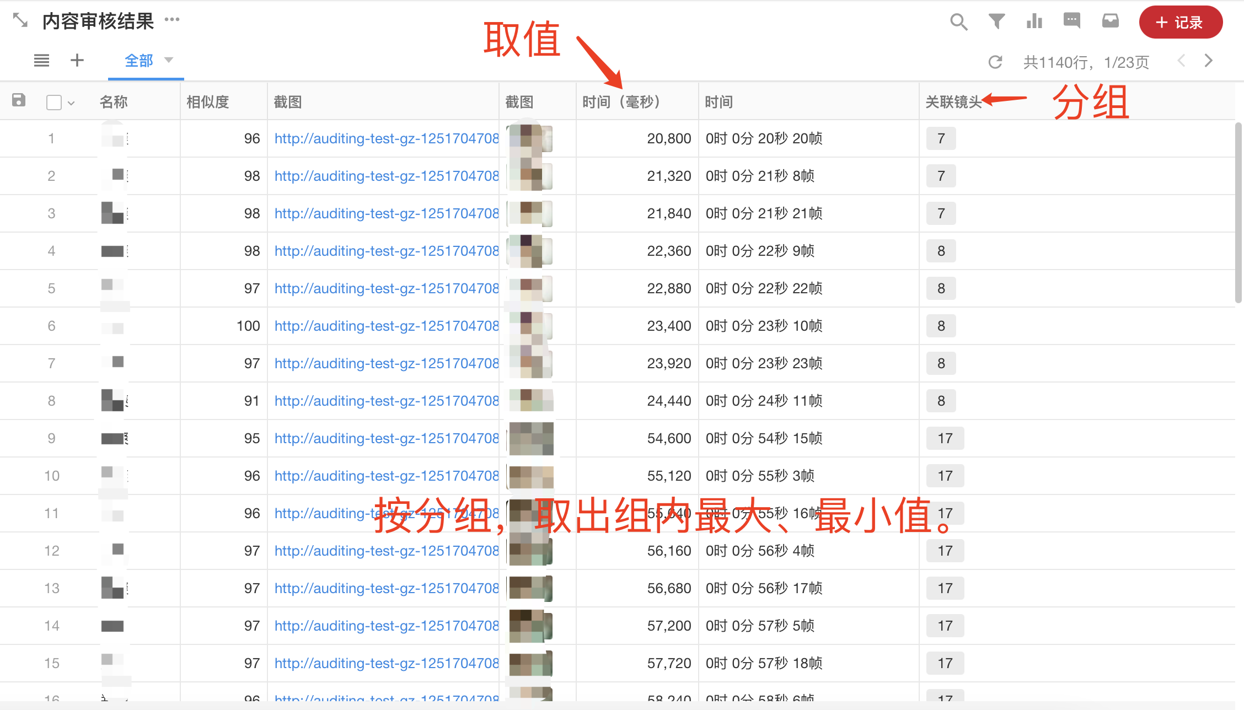Viewport: 1244px width, 710px height.
Task: Click the red 记录 add button
Action: pyautogui.click(x=1181, y=23)
